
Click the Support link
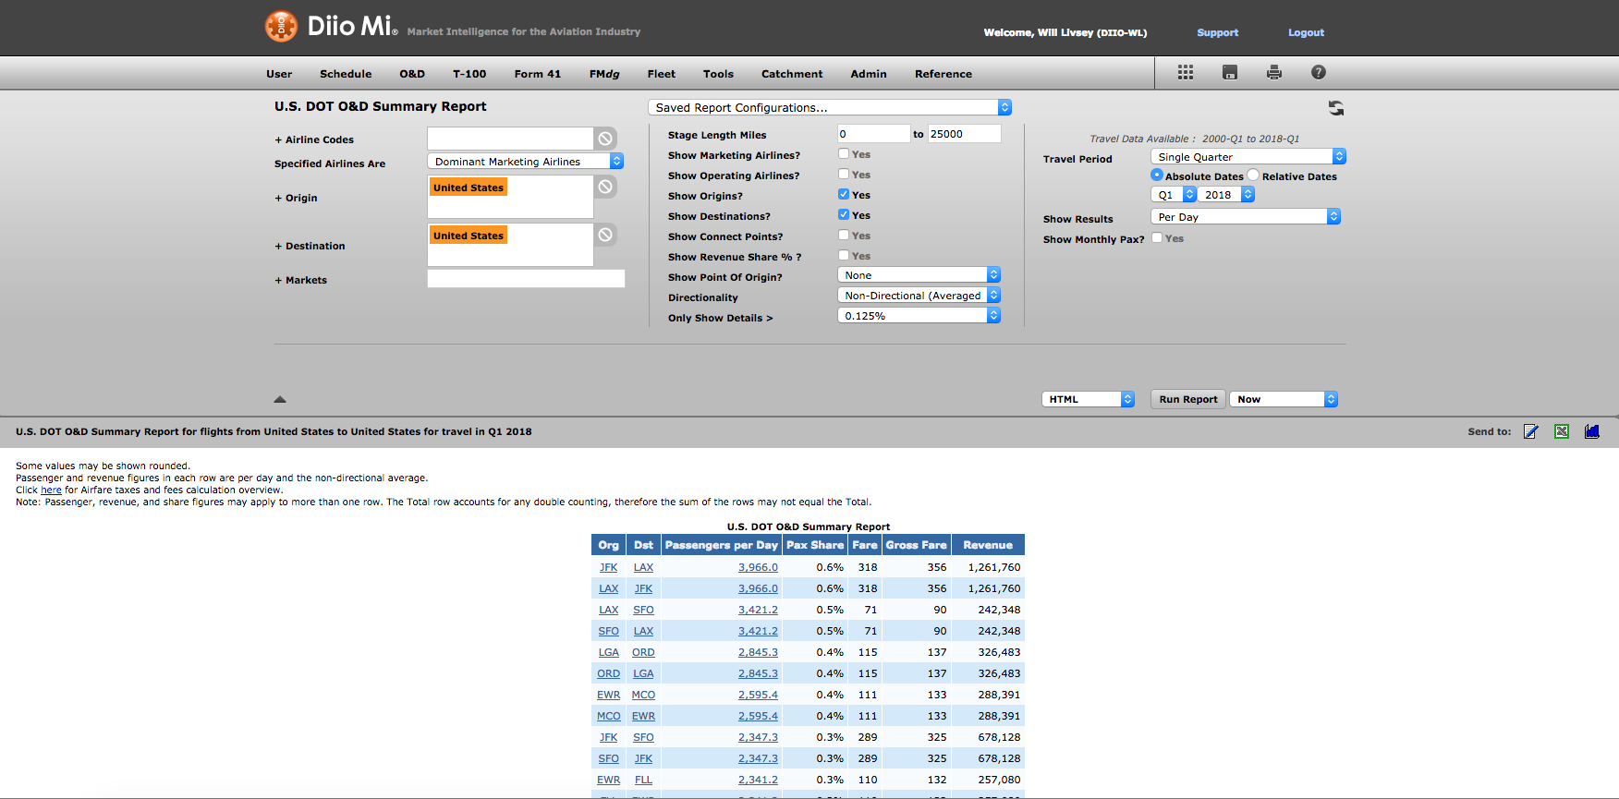click(1217, 32)
